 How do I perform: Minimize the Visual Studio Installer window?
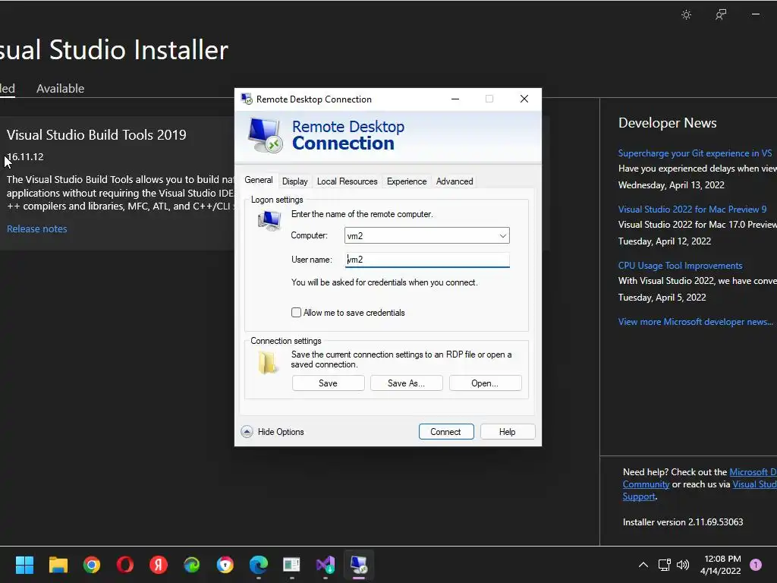point(756,14)
